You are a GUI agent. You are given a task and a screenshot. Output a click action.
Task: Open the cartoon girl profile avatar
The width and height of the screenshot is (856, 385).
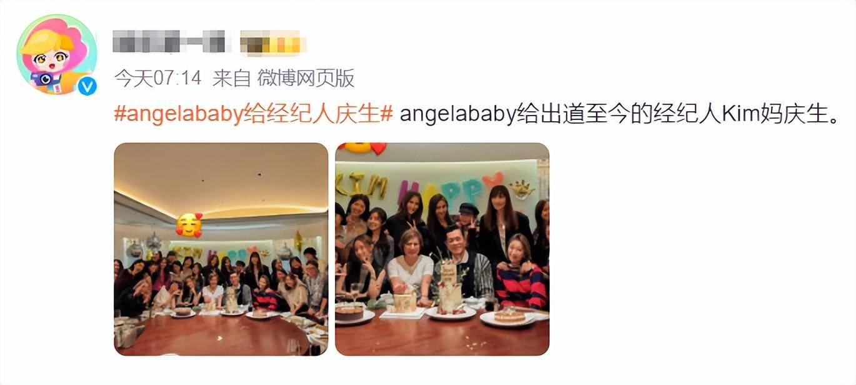(x=56, y=54)
